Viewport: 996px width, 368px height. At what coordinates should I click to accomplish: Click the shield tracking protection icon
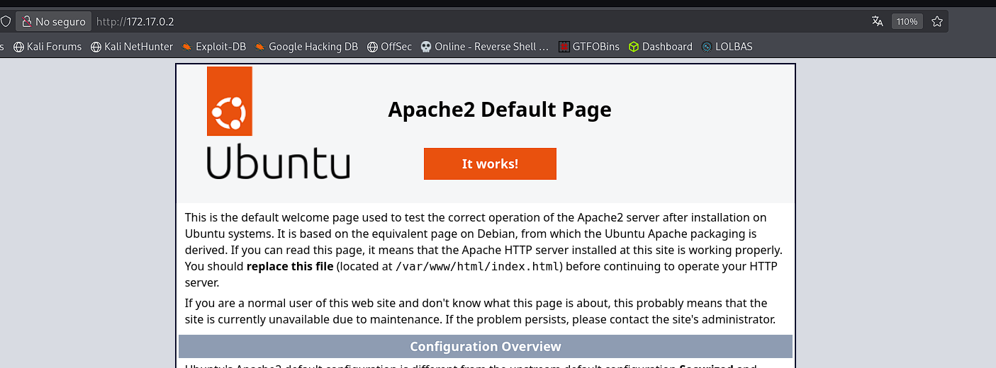[5, 21]
